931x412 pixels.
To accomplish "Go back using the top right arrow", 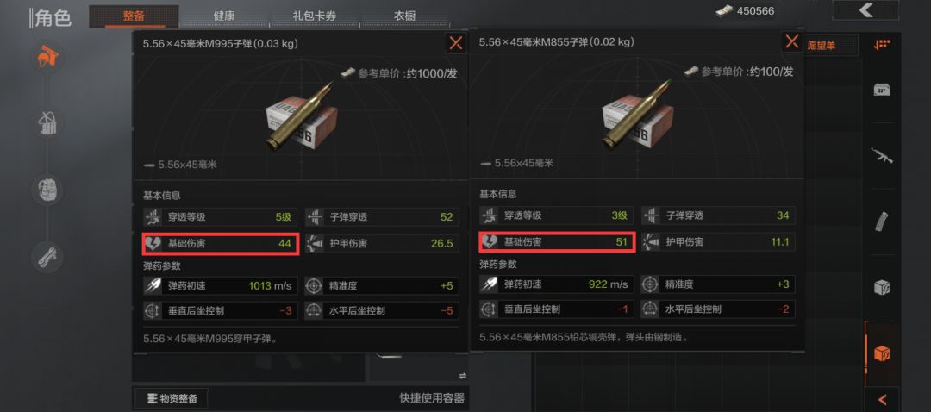I will click(866, 10).
